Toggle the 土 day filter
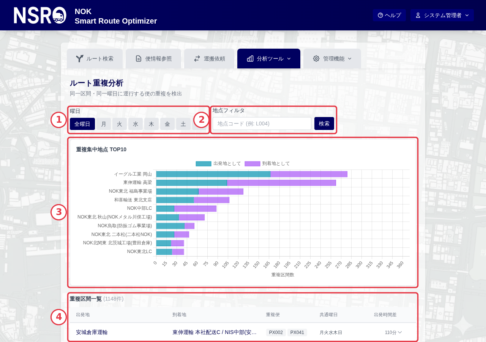Screen dimensions: 486x342 (x=183, y=124)
